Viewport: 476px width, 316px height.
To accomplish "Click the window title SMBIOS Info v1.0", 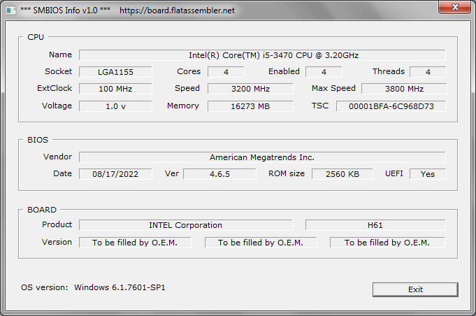I will pos(65,10).
